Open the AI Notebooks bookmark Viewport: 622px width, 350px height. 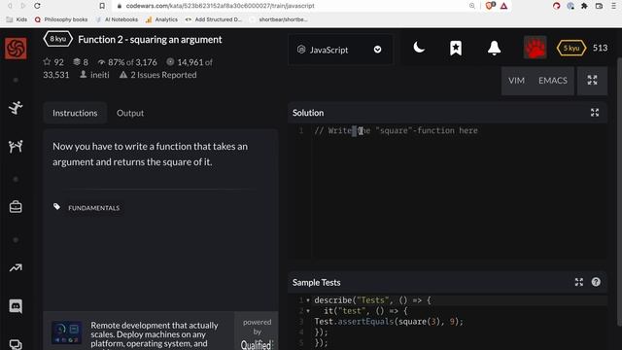(x=117, y=19)
